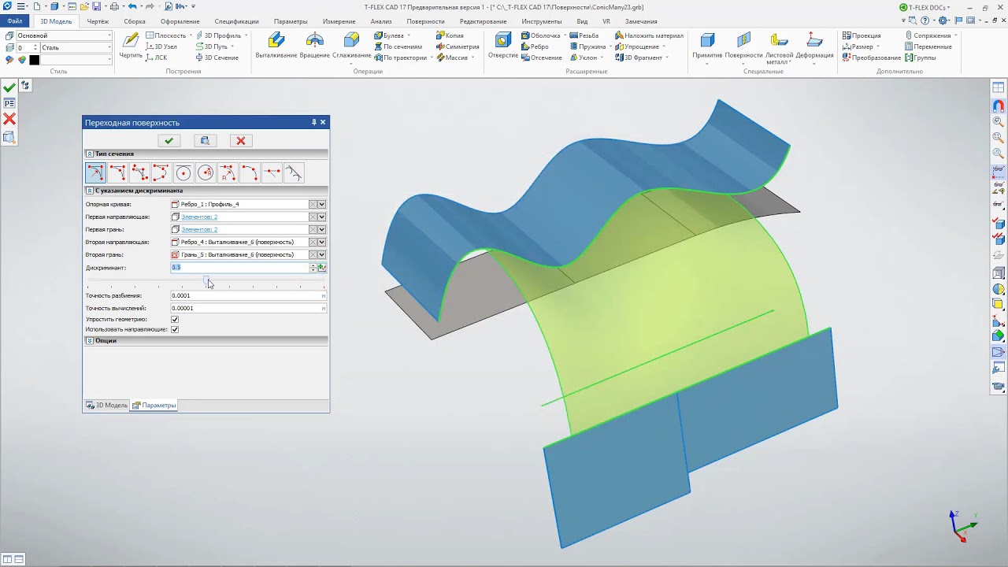Open the Первая грань dropdown arrow

tap(322, 229)
